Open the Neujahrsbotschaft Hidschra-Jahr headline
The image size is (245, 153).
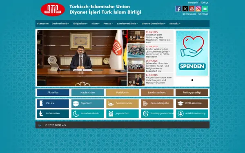tap(158, 80)
